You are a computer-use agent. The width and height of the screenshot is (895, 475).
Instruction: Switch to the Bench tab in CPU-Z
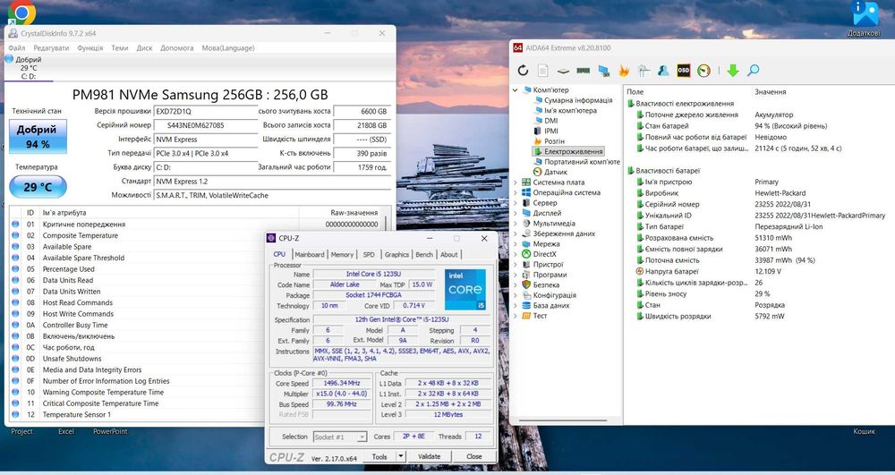tap(424, 254)
